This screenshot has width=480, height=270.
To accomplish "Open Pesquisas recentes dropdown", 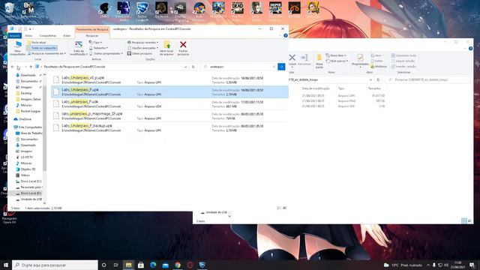I will point(142,43).
